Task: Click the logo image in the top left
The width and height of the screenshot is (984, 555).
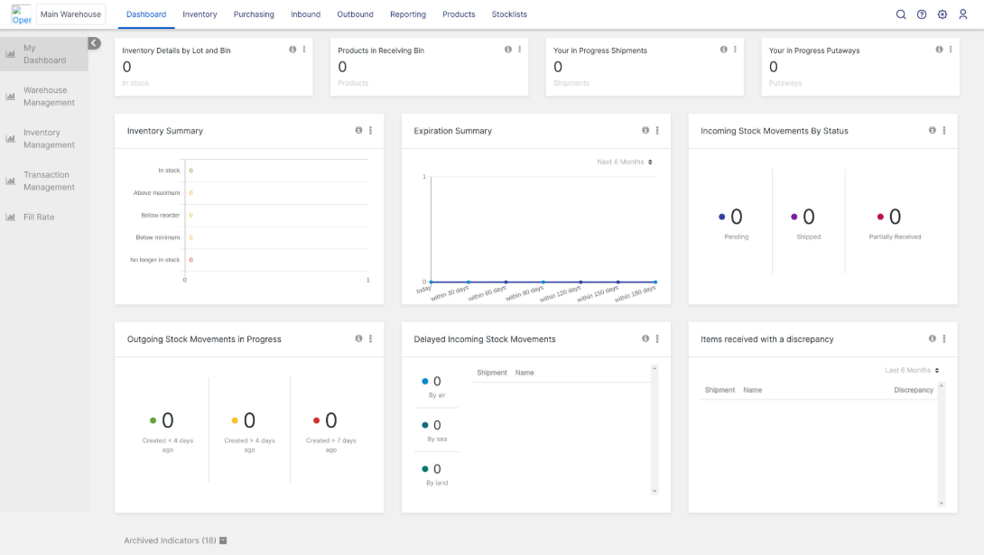Action: tap(22, 14)
